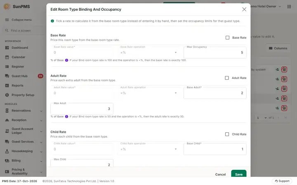Image resolution: width=297 pixels, height=185 pixels.
Task: Click the Max Occupancy field
Action: pyautogui.click(x=215, y=52)
